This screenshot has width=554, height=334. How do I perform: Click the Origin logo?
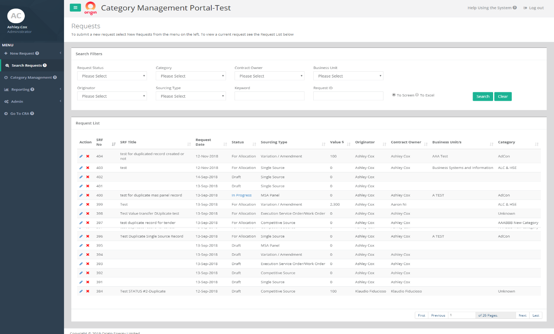[x=90, y=8]
